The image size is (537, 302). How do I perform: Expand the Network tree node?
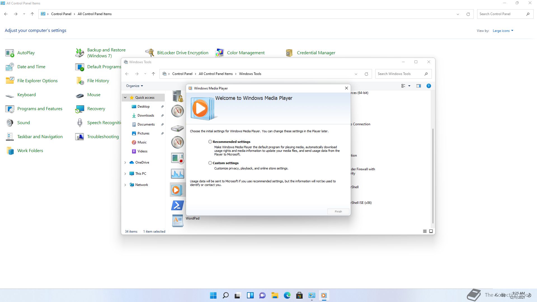click(125, 185)
